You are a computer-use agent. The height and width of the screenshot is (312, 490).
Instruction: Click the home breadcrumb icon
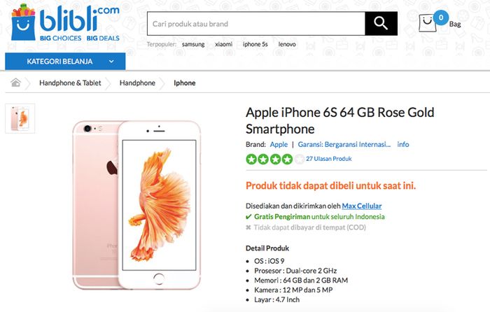pyautogui.click(x=15, y=83)
